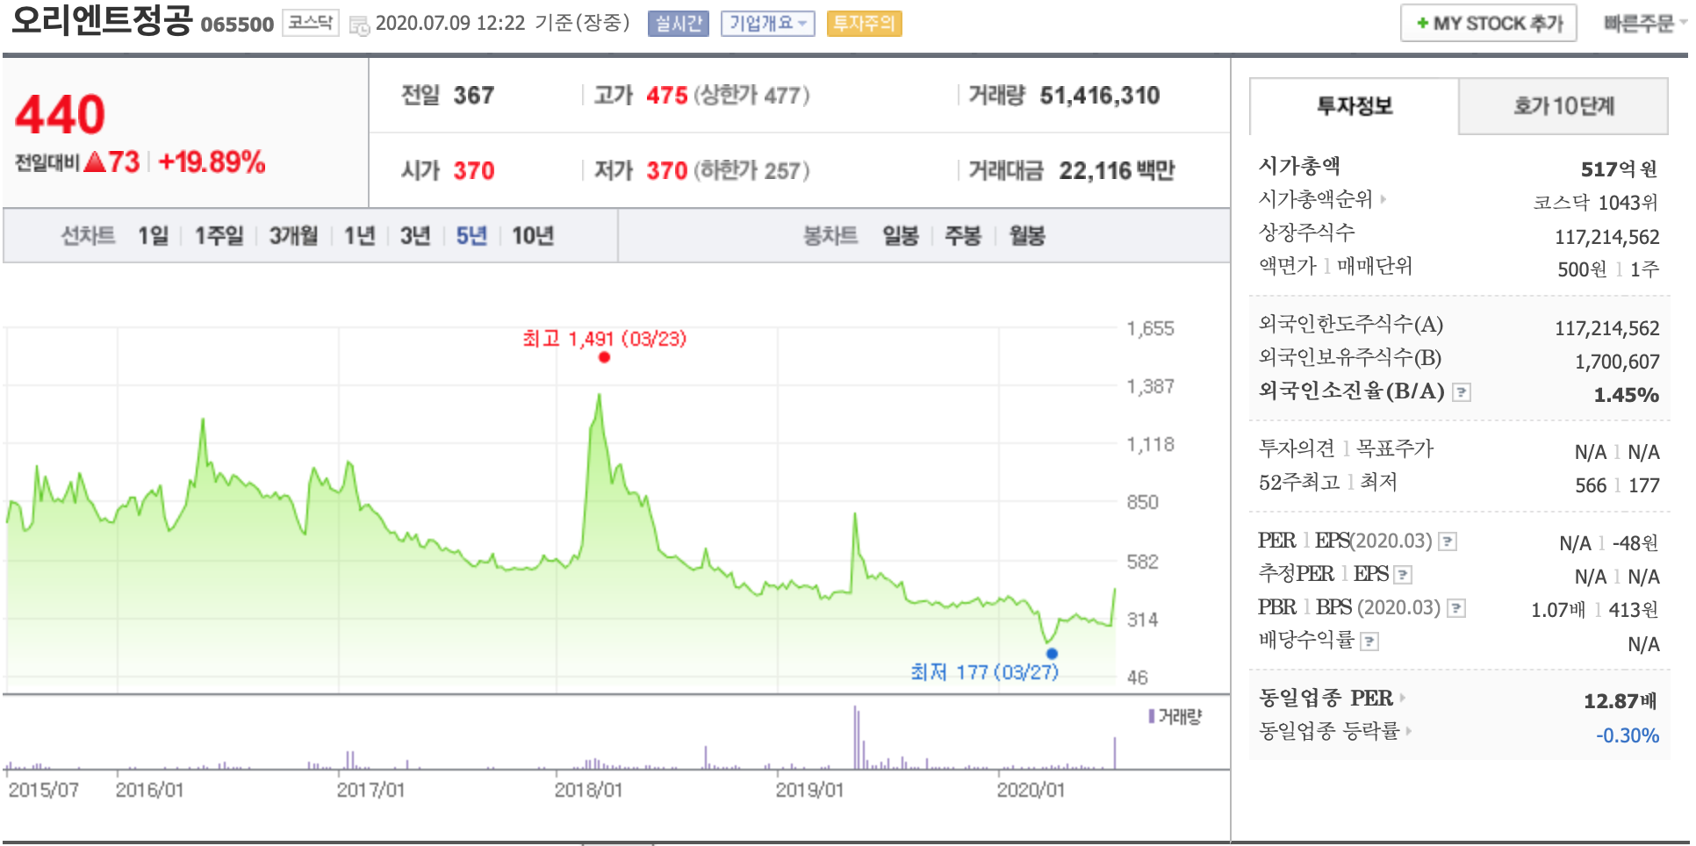Viewport: 1696px width, 846px height.
Task: Click the 동일업종 PER value 12.87배
Action: click(x=1621, y=700)
